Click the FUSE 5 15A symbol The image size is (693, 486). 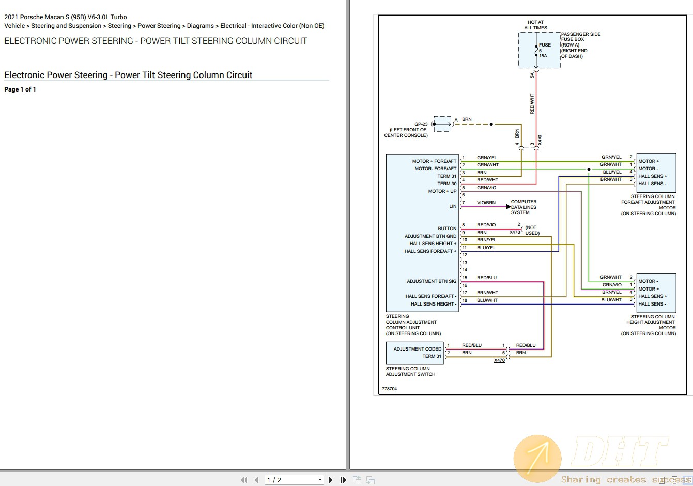tap(540, 51)
